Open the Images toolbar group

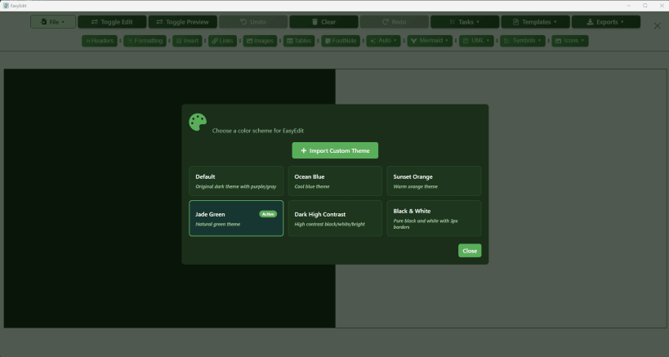point(260,41)
